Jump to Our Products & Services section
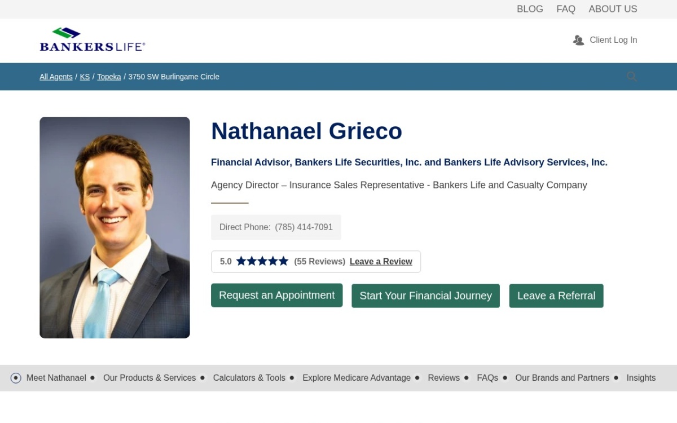This screenshot has width=677, height=423. (x=150, y=378)
